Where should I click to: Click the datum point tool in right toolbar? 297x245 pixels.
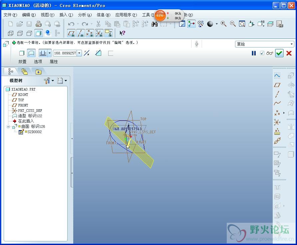[277, 113]
